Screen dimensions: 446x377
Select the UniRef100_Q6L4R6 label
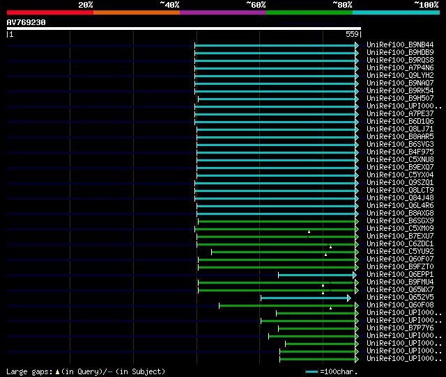point(400,206)
